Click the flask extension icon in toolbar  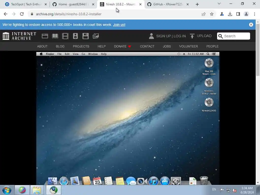(222, 14)
